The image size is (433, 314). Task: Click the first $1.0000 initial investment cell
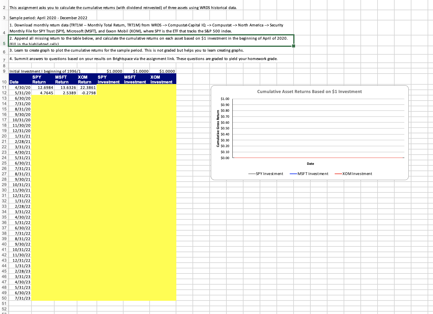(115, 71)
